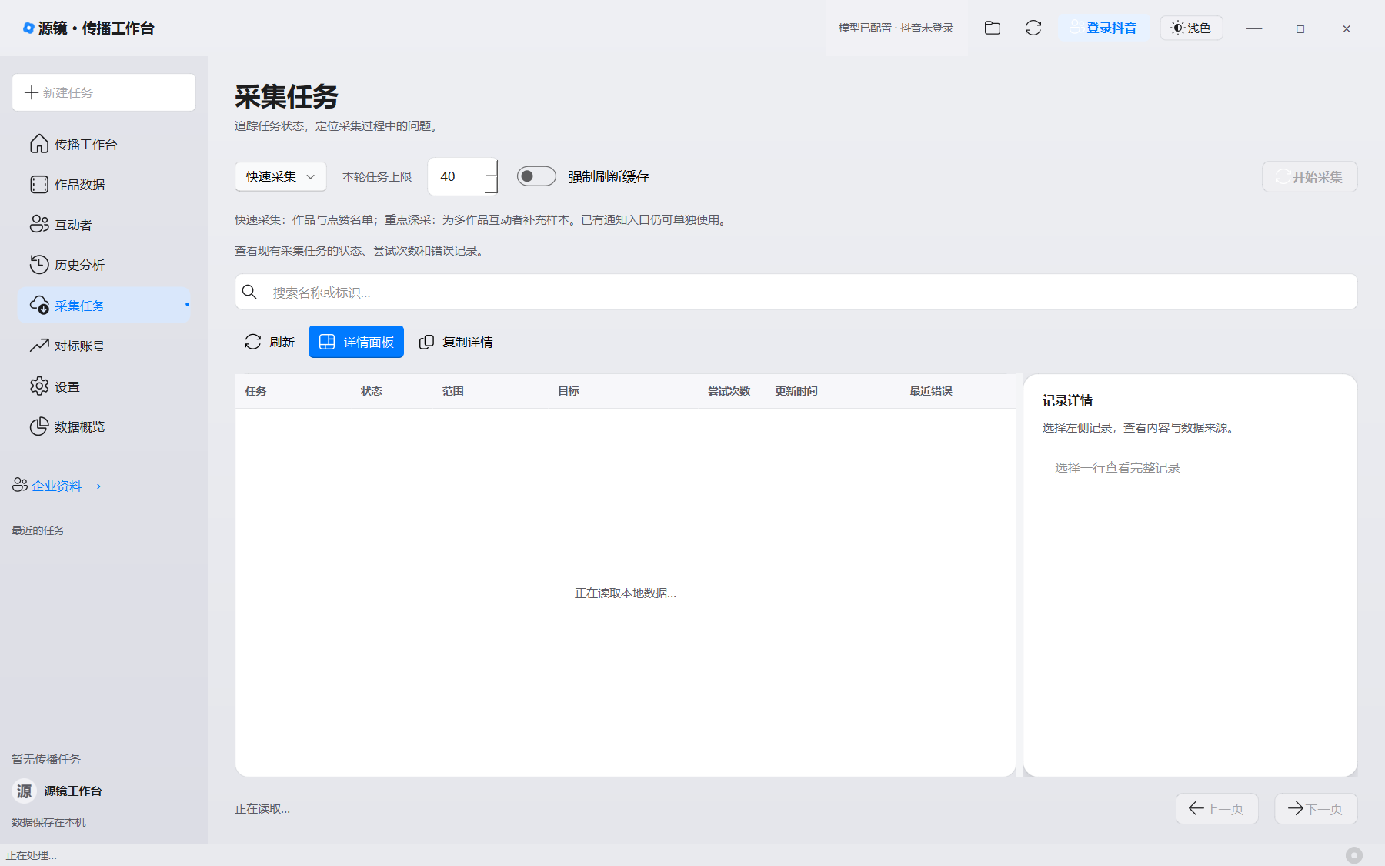Click the sync refresh icon in title bar
The height and width of the screenshot is (866, 1385).
[x=1033, y=28]
